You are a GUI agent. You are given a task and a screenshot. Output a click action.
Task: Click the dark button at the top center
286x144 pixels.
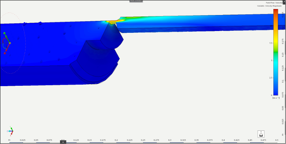pos(136,1)
